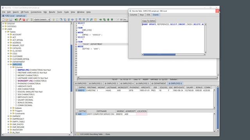Image resolution: width=250 pixels, height=140 pixels.
Task: Click the Grants text area scroll-down arrow
Action: [x=205, y=52]
